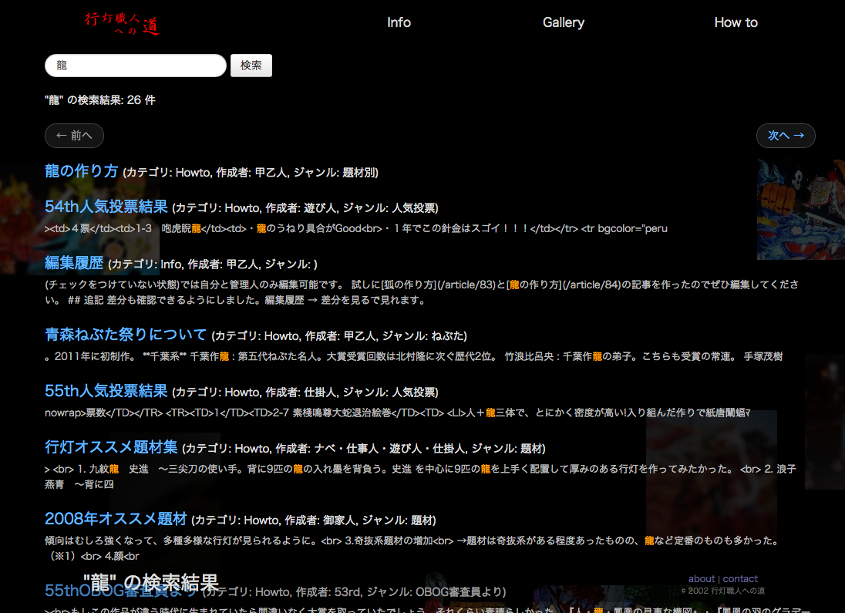The height and width of the screenshot is (613, 845).
Task: Open the 54th人気投票結果 result
Action: 106,207
